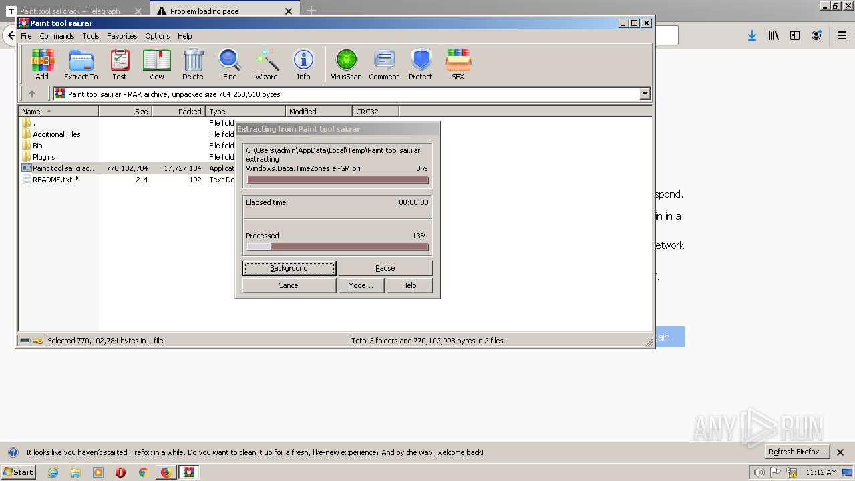Image resolution: width=855 pixels, height=481 pixels.
Task: Open the Firefox hamburger menu
Action: [x=842, y=35]
